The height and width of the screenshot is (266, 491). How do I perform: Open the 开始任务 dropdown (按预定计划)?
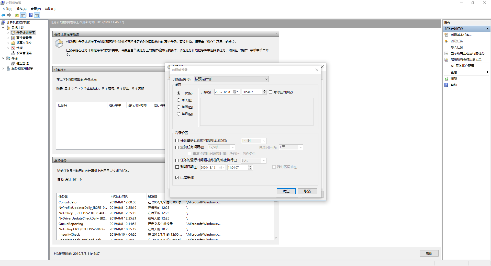pos(231,79)
